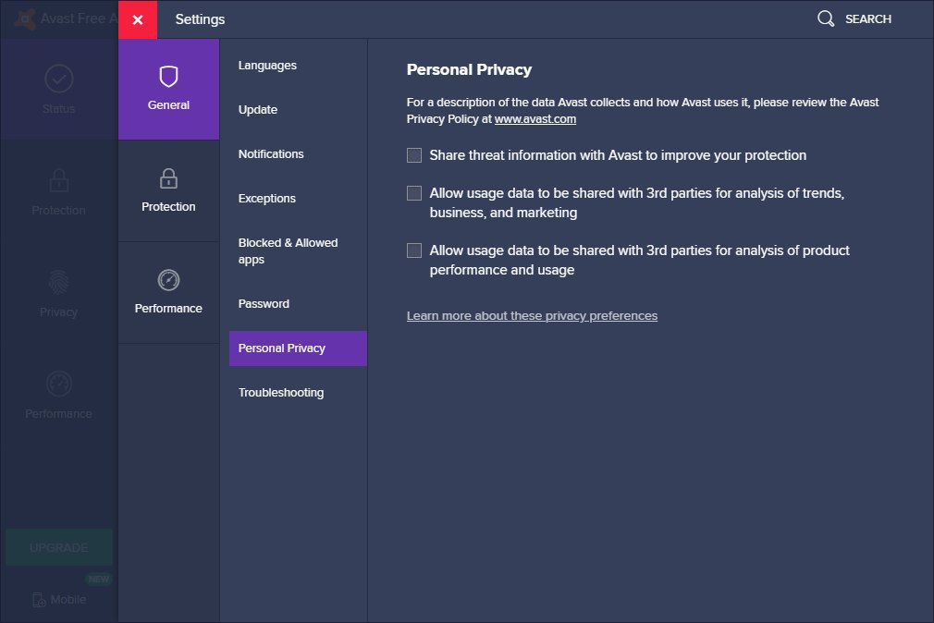Open the Troubleshooting section

coord(281,393)
